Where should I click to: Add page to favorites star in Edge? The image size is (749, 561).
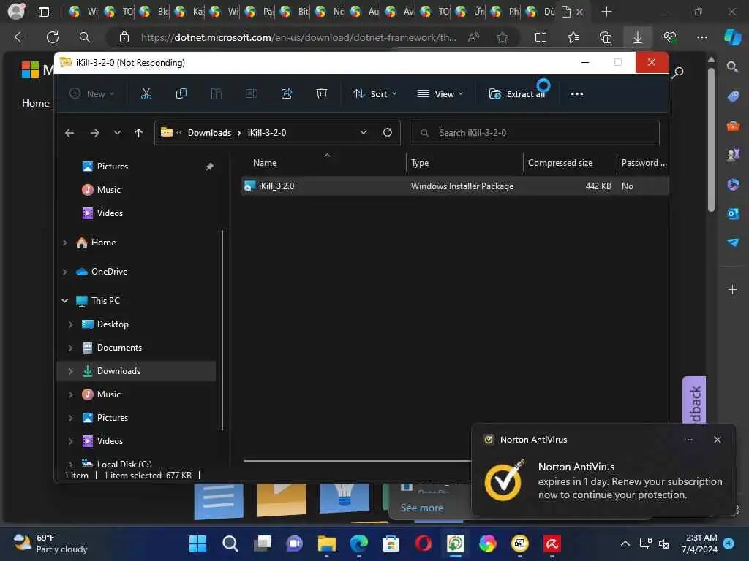pyautogui.click(x=502, y=37)
